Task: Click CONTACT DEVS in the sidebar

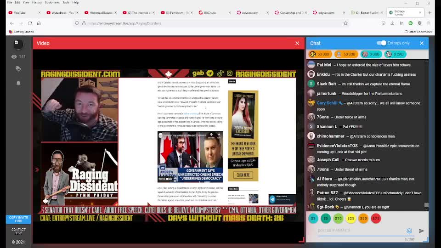Action: pyautogui.click(x=18, y=231)
